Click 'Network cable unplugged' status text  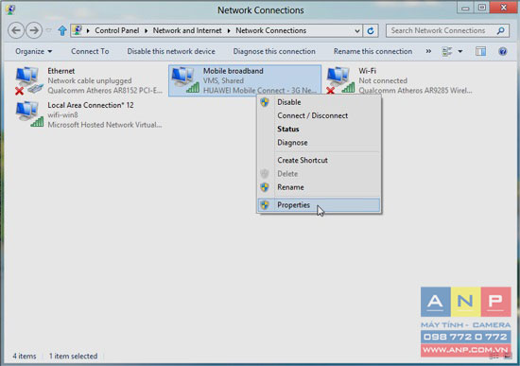(90, 80)
